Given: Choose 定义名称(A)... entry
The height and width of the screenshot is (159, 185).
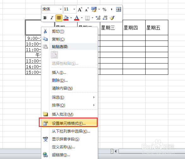Looking at the screenshot, I should tap(69, 147).
